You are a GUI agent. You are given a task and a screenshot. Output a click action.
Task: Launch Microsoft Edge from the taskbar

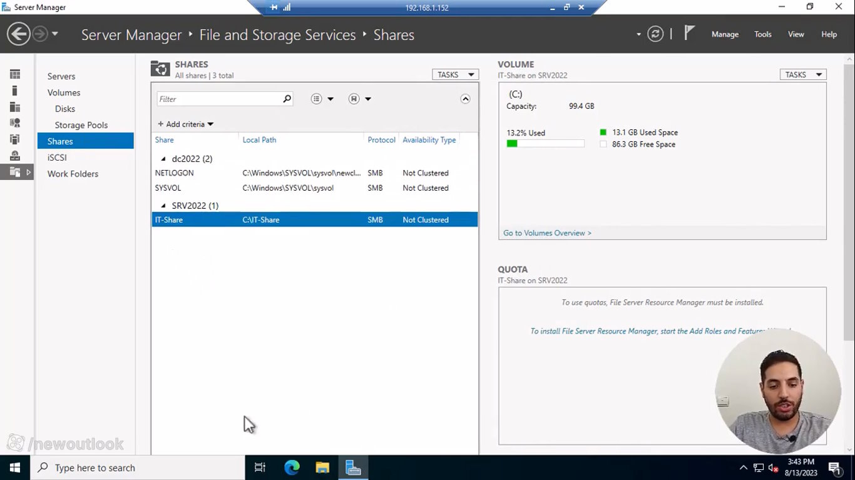[x=292, y=467]
